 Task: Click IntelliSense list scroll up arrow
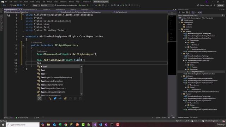click(82, 66)
